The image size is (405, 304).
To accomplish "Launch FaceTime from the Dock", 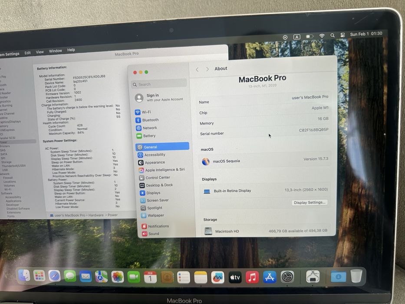I will pyautogui.click(x=134, y=277).
